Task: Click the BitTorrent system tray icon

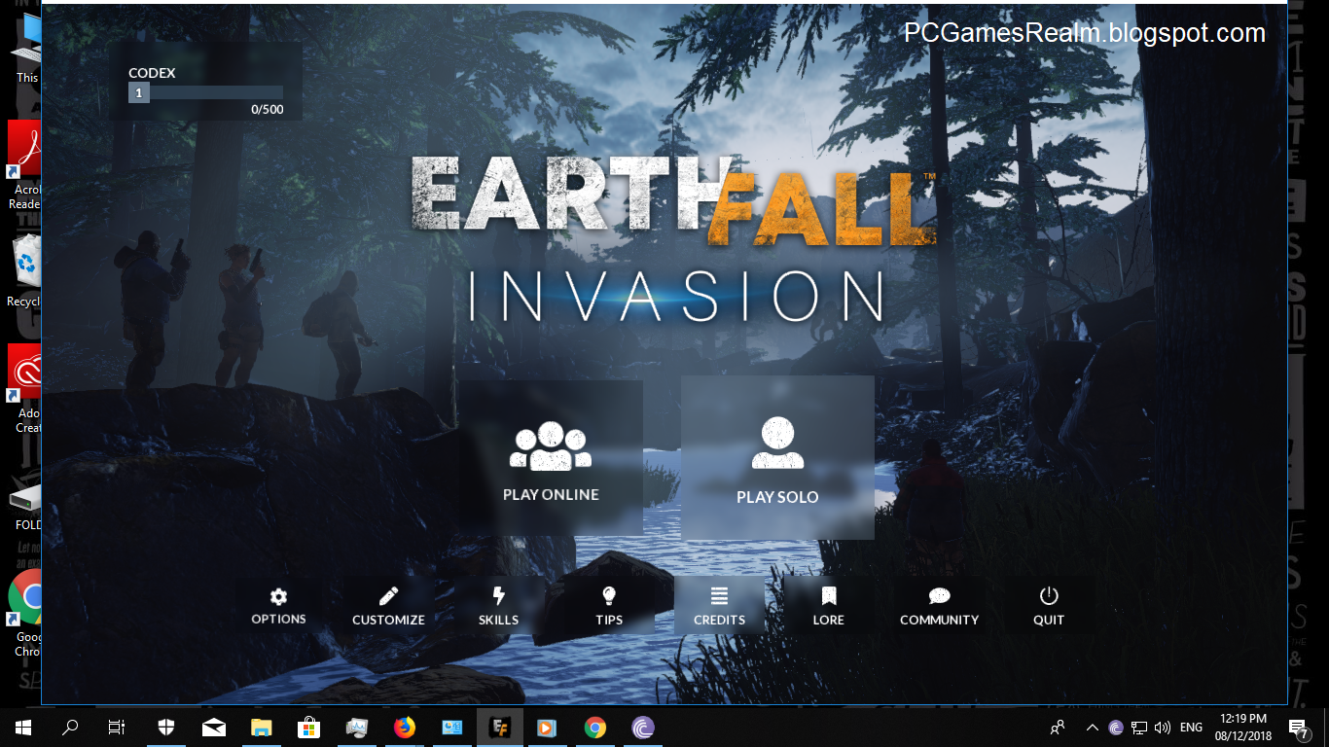Action: click(1116, 728)
